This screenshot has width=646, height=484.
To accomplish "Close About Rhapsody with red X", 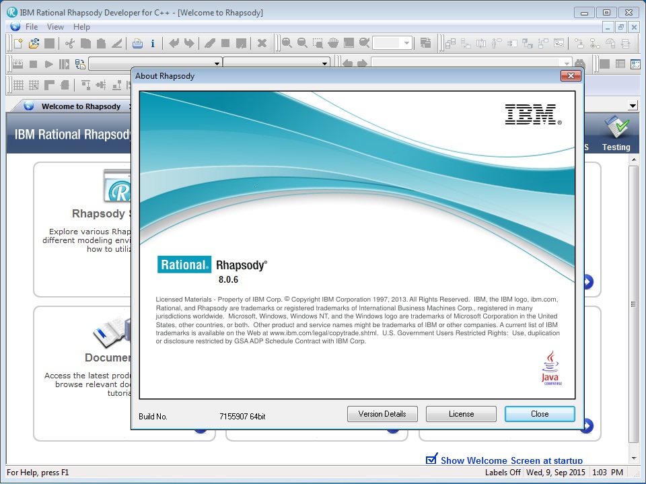I will click(x=571, y=76).
